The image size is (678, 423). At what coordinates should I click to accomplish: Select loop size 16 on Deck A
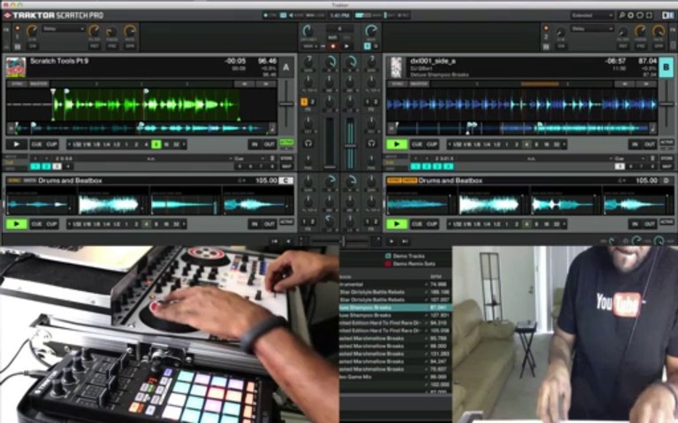pos(166,145)
